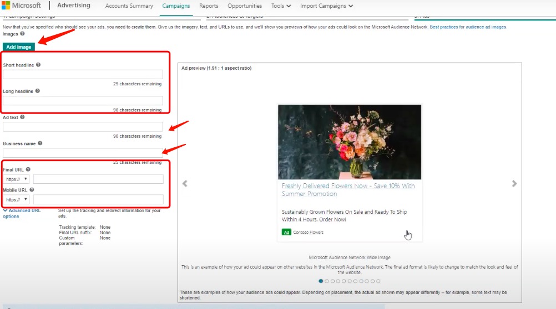This screenshot has width=556, height=309.
Task: Open Best practices for audience ad images link
Action: click(468, 27)
